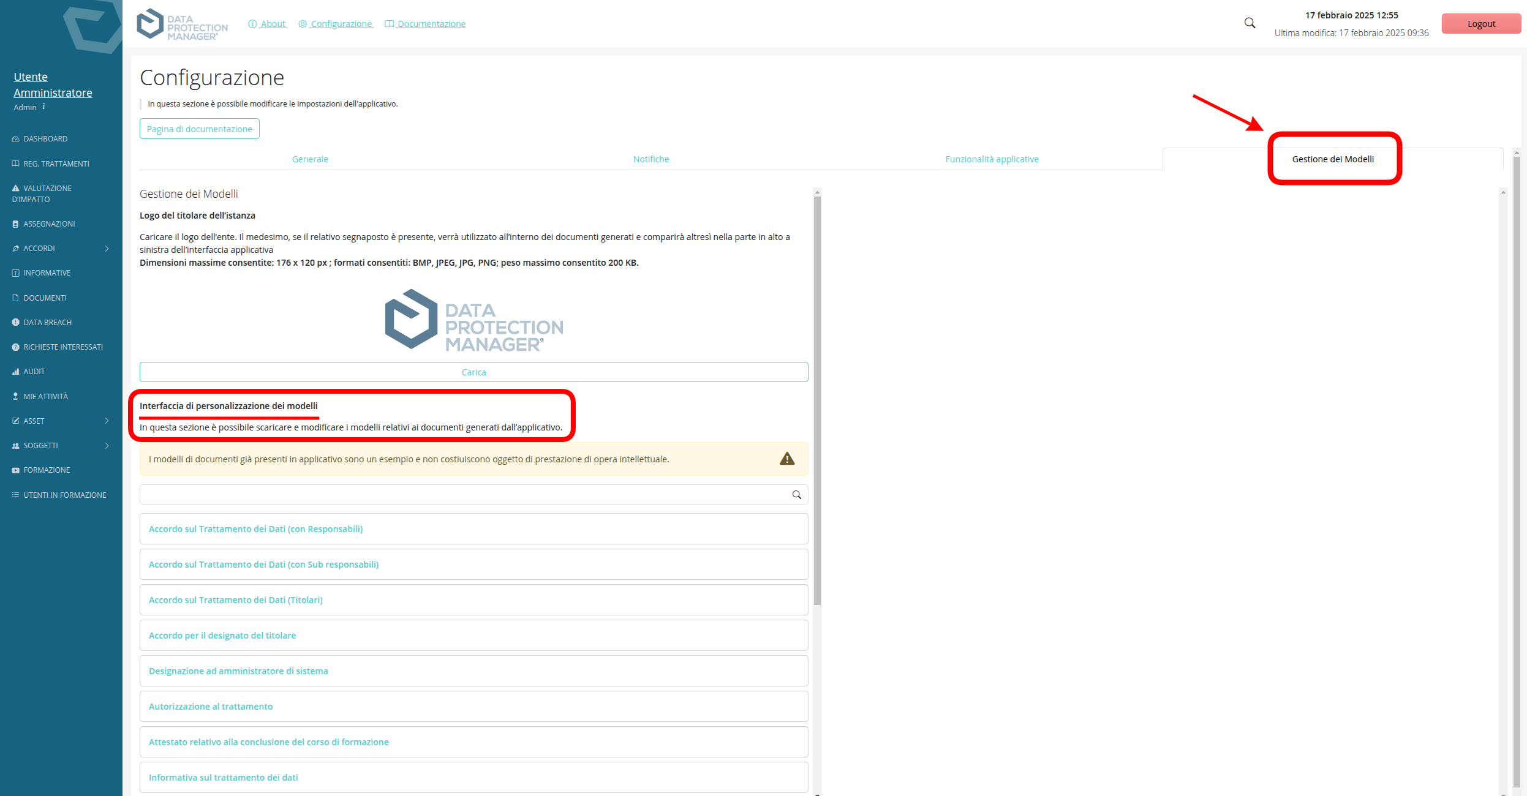The width and height of the screenshot is (1527, 796).
Task: Open the Dashboard sidebar icon
Action: tap(15, 139)
